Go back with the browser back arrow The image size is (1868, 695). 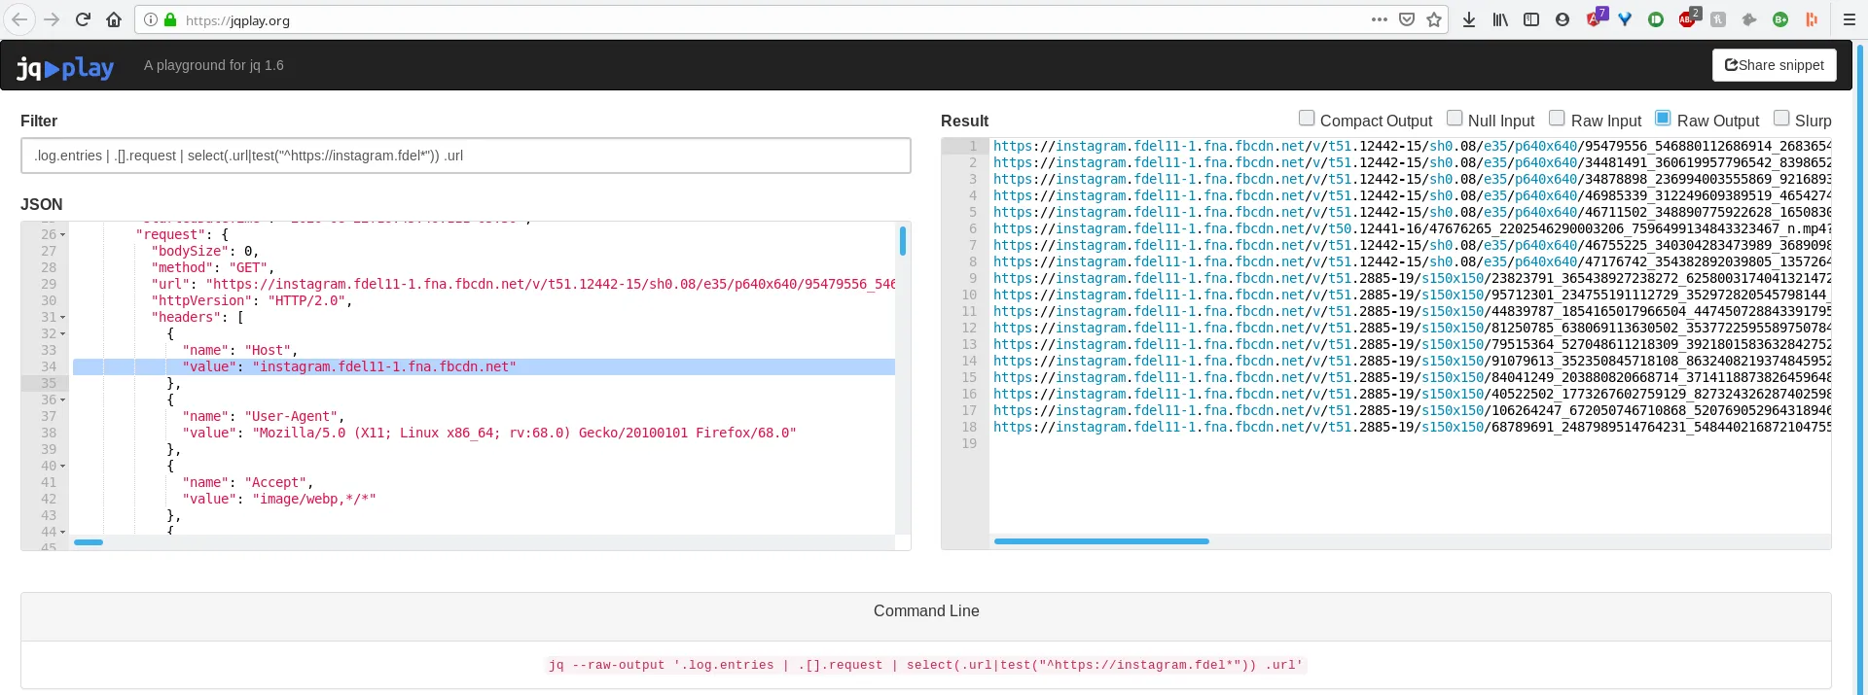tap(19, 19)
